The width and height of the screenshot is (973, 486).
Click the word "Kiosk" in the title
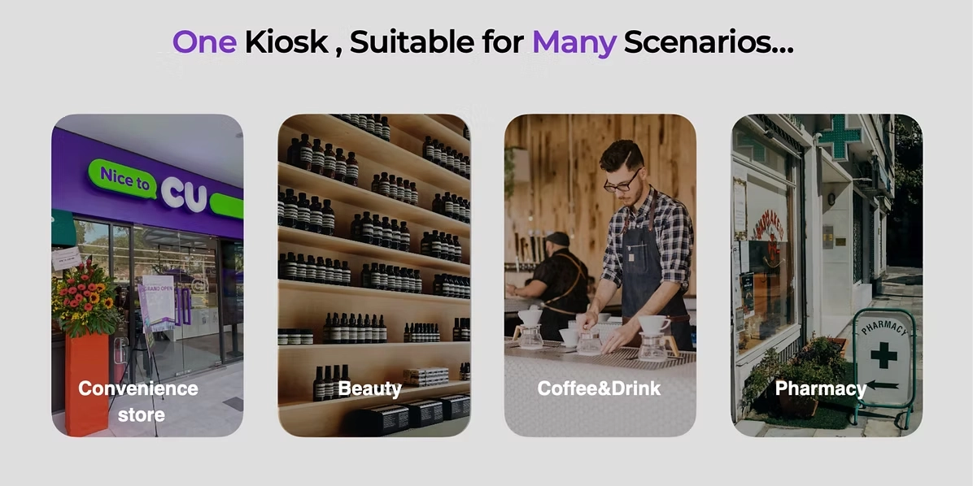point(286,42)
